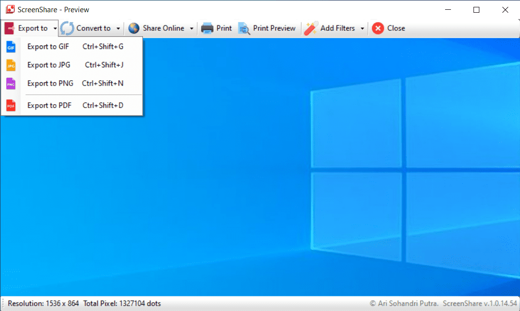Click the Export to button label

coord(33,28)
